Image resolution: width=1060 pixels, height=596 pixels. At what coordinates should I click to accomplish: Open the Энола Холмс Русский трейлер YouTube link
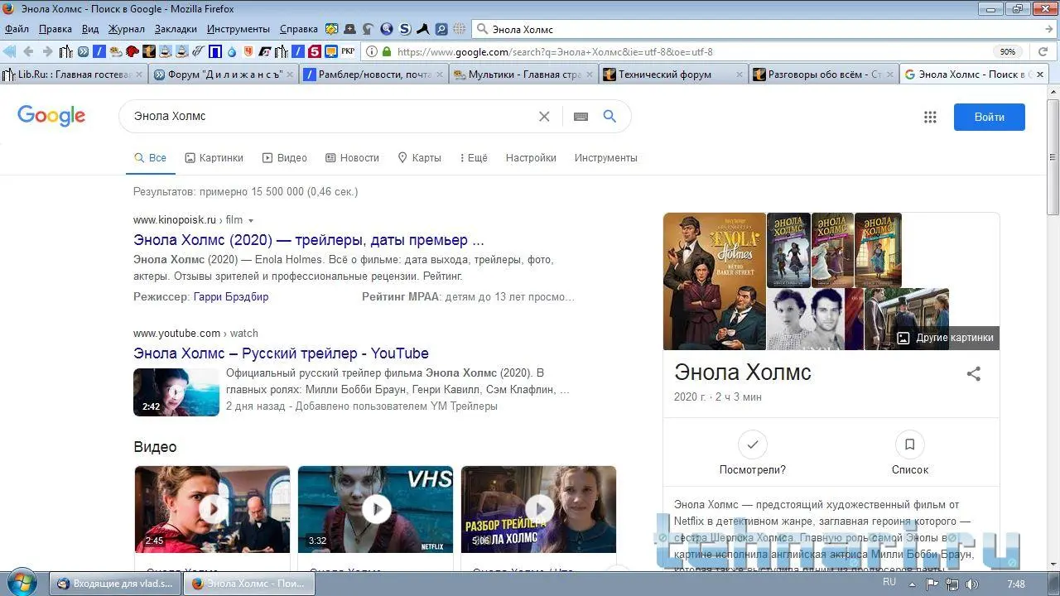[281, 353]
